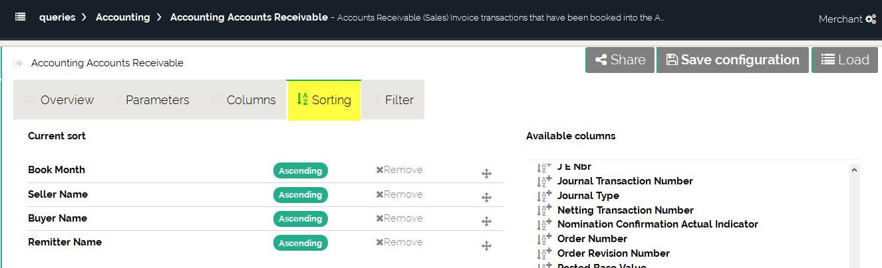Click the move handle beside Remitter Name
The image size is (882, 268).
[x=486, y=246]
